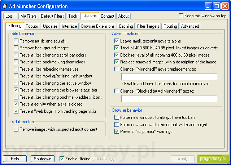Open the About tab
231x165 pixels.
point(123,16)
